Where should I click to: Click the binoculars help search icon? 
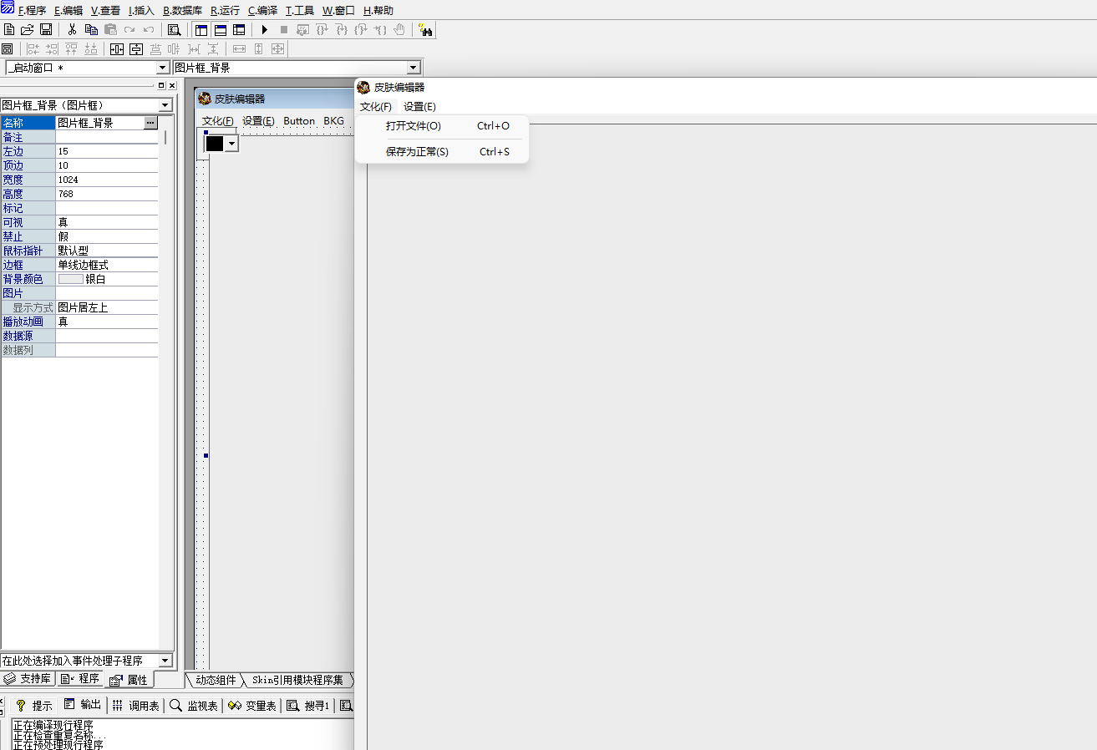pyautogui.click(x=426, y=30)
